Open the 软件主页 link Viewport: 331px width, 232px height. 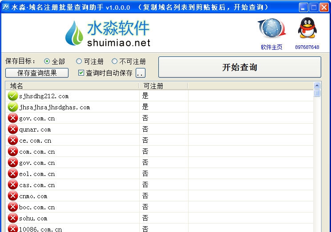[271, 47]
